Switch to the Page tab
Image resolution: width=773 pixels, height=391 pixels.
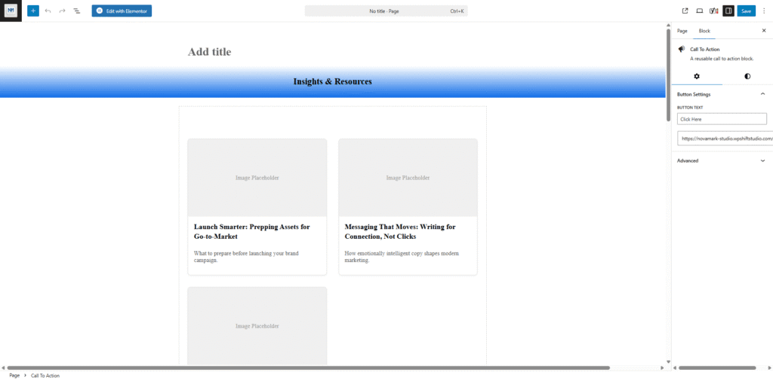pyautogui.click(x=682, y=31)
